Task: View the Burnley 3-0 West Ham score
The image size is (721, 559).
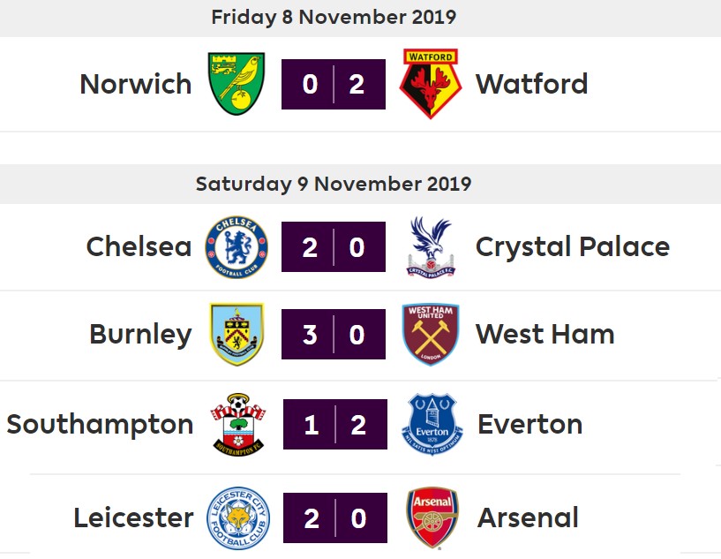Action: click(x=334, y=334)
